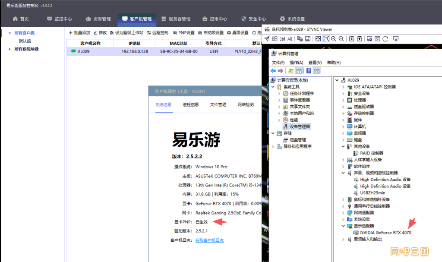The height and width of the screenshot is (262, 442).
Task: Toggle the Ctrl key button in STVNC Viewer
Action: 282,39
